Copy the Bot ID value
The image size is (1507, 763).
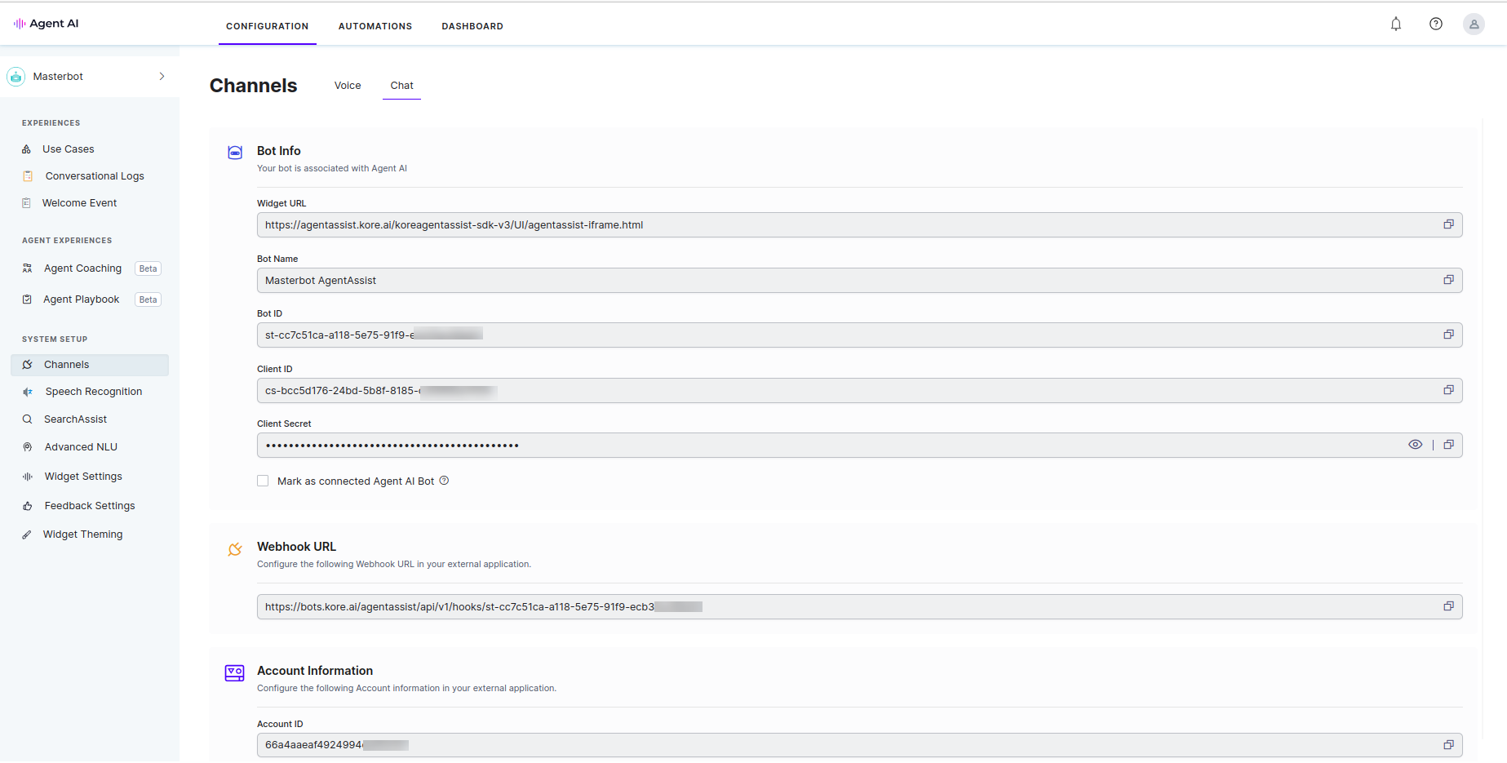coord(1448,335)
